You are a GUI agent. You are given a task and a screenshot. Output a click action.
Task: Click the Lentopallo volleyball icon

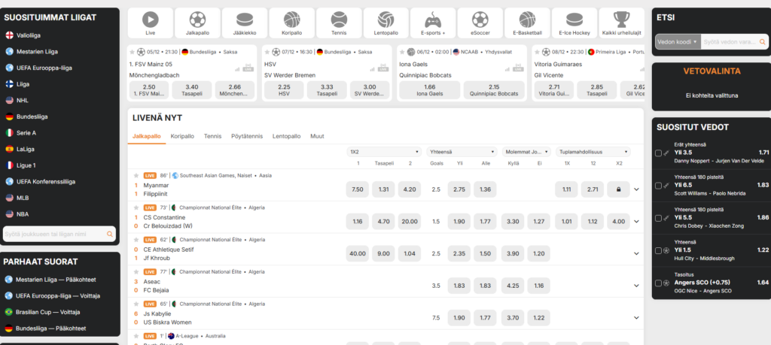click(x=386, y=20)
